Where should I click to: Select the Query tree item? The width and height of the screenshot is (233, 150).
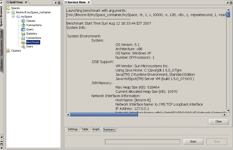click(x=30, y=29)
